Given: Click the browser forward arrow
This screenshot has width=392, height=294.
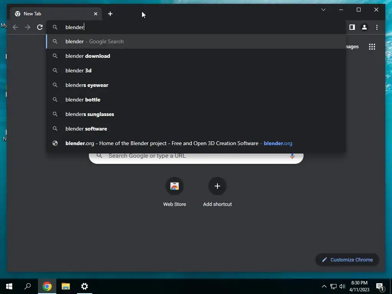Looking at the screenshot, I should [x=28, y=27].
